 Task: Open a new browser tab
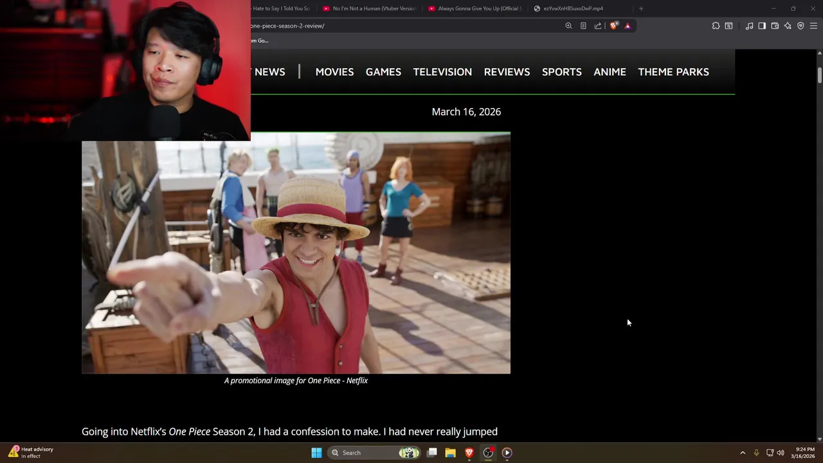[641, 8]
